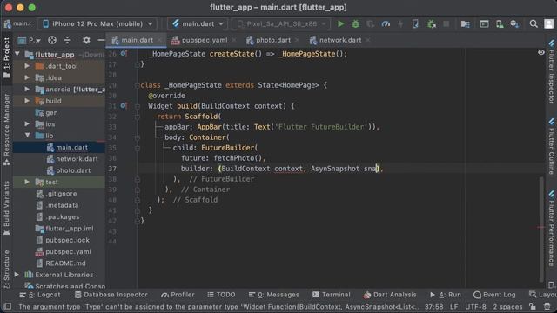Click the collapse all icon in Project panel
This screenshot has height=313, width=557.
[67, 40]
